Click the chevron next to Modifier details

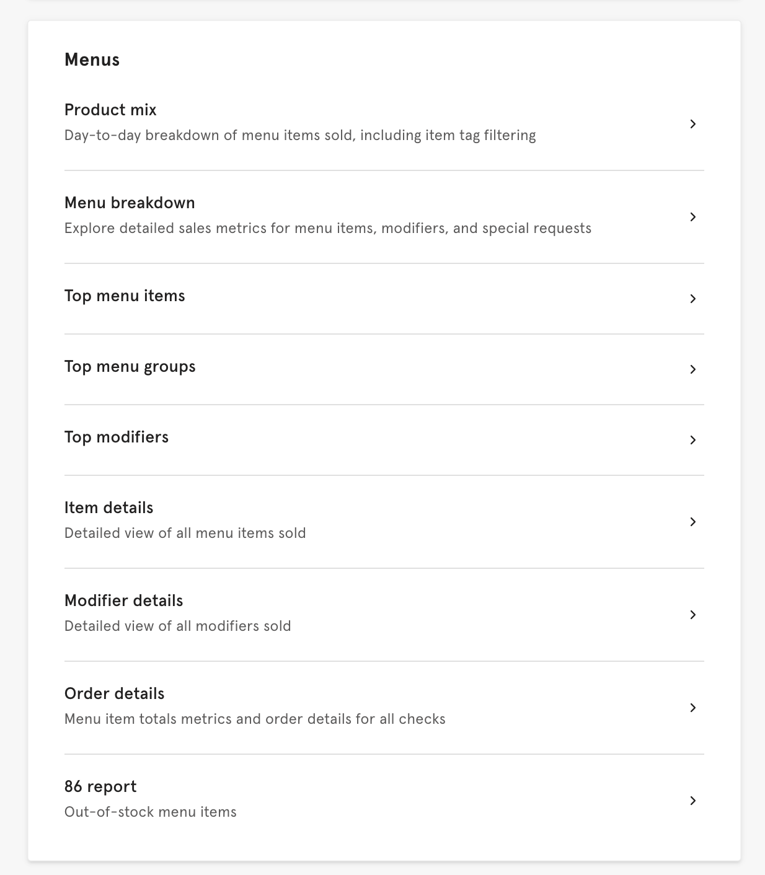click(x=692, y=615)
